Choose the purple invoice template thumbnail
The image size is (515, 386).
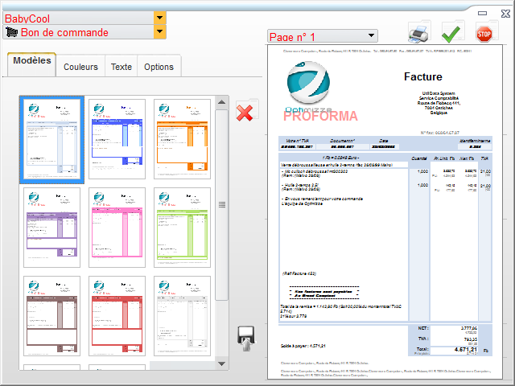coord(51,228)
